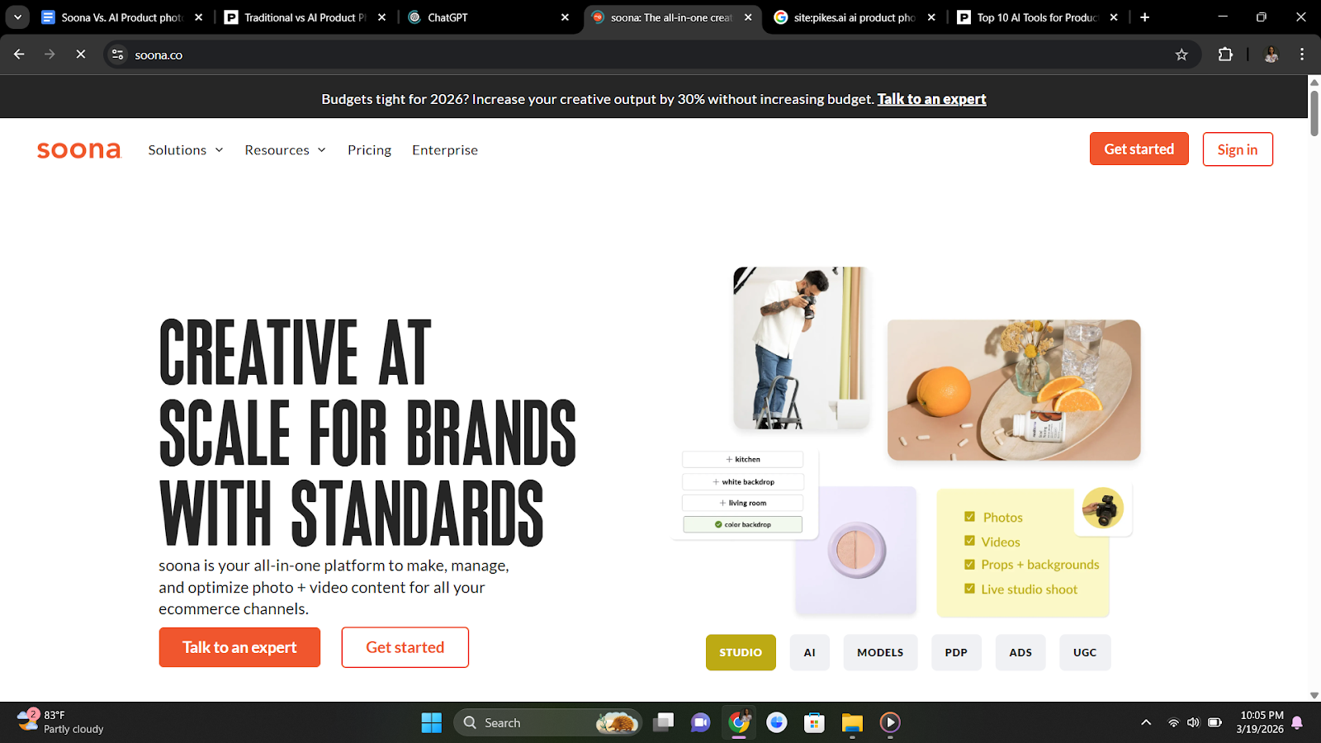Switch to the site:pikes.ai Google search tab

tap(855, 17)
